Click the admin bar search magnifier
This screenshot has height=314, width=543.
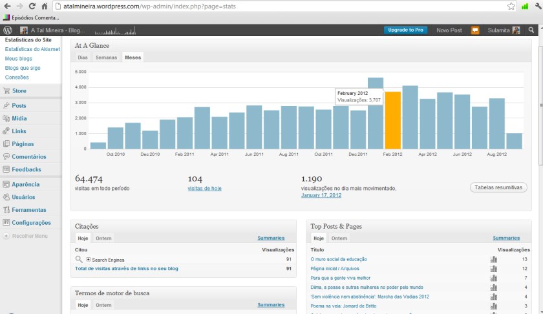tap(531, 30)
